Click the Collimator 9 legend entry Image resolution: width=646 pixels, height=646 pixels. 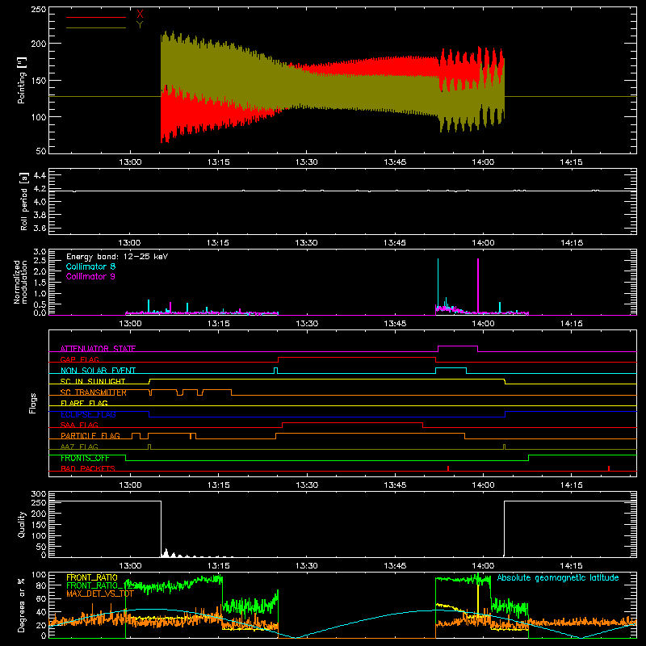pos(90,276)
